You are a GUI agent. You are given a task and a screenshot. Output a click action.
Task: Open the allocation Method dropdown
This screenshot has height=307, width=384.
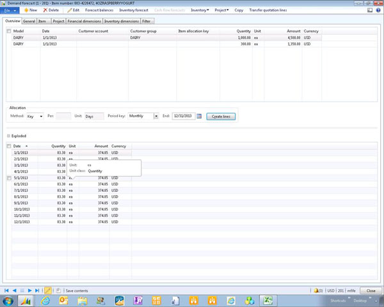[41, 116]
